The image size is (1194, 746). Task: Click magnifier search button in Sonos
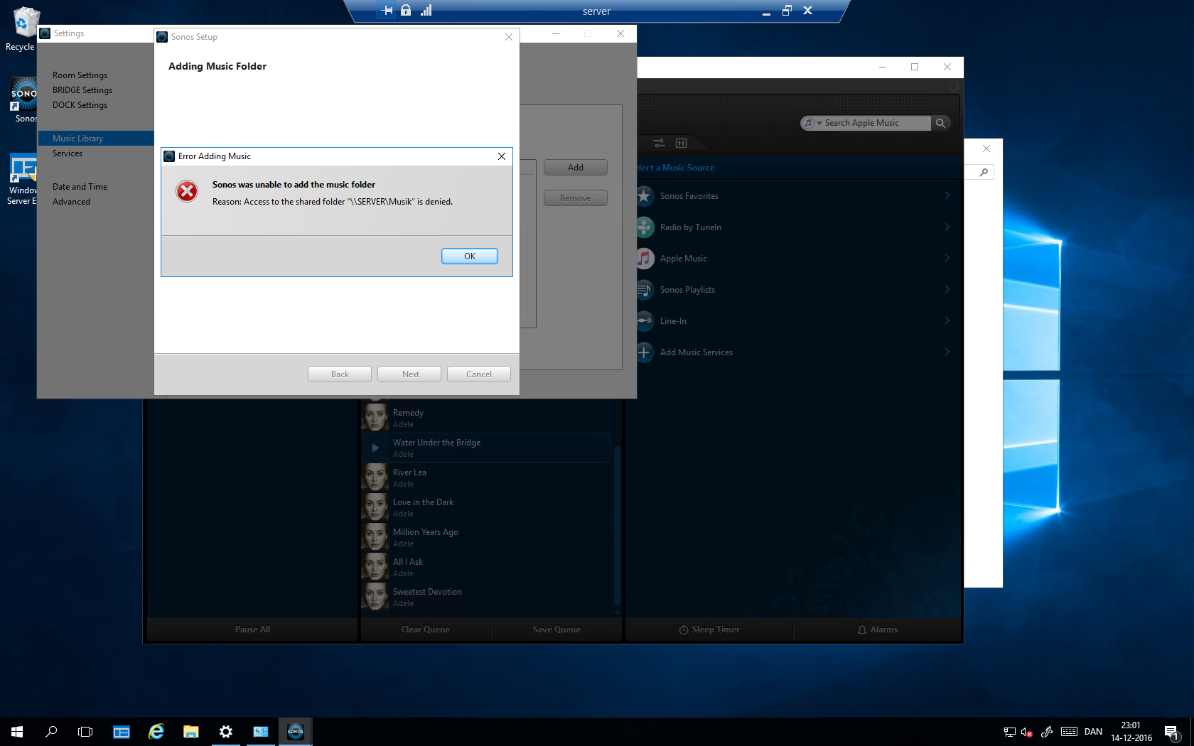click(x=940, y=123)
